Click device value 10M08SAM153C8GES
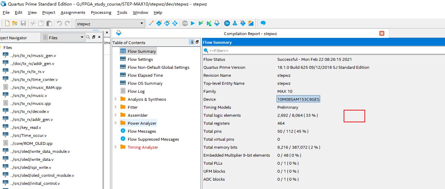 [298, 99]
